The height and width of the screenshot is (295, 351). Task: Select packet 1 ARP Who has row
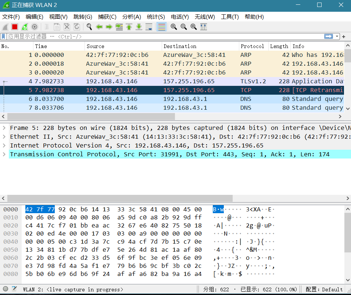click(x=172, y=55)
